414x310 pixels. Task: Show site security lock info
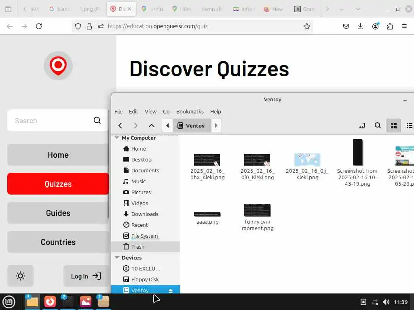pos(89,26)
